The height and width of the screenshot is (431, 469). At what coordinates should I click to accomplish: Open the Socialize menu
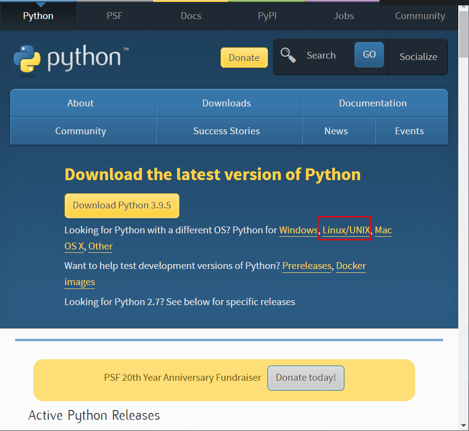[418, 57]
